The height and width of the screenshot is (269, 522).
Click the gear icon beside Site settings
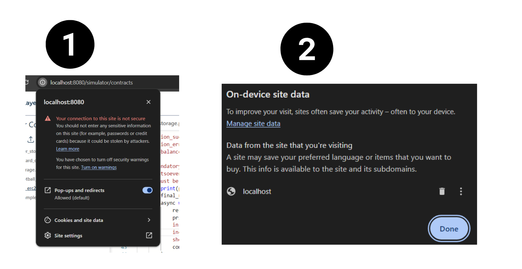click(48, 235)
